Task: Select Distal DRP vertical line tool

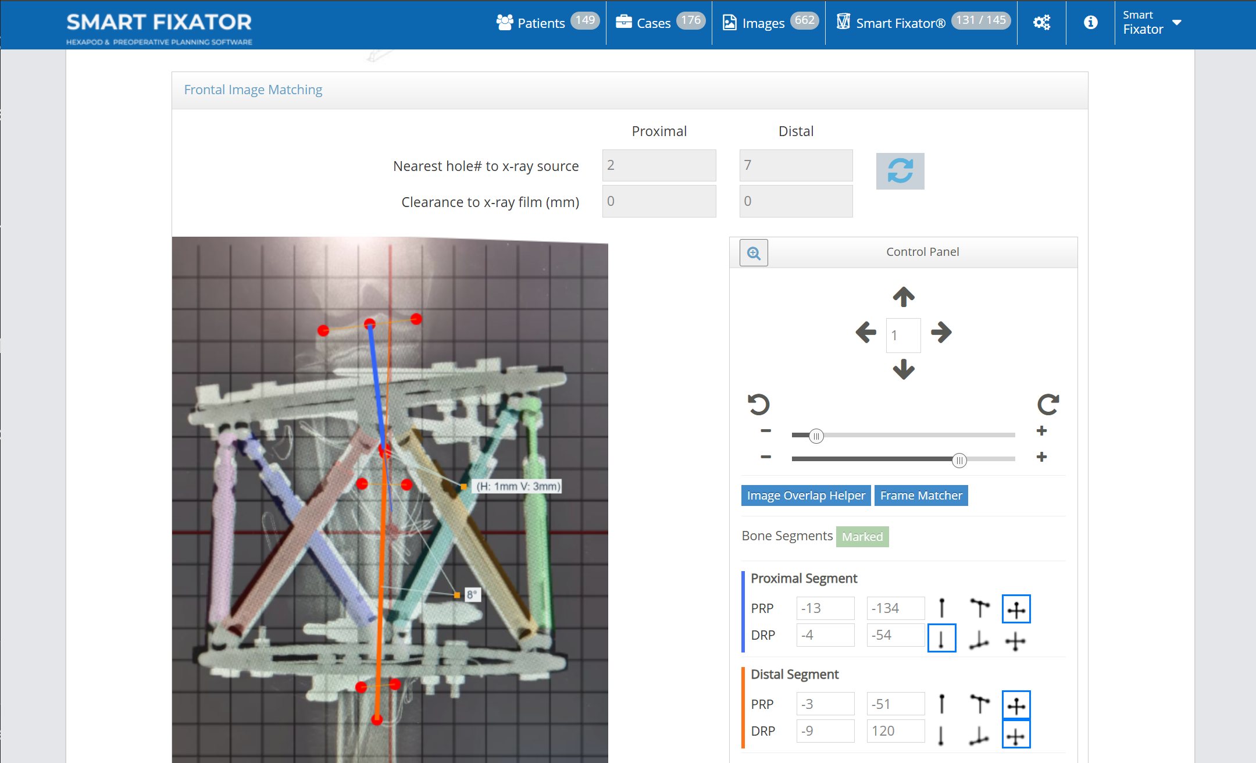Action: (941, 735)
